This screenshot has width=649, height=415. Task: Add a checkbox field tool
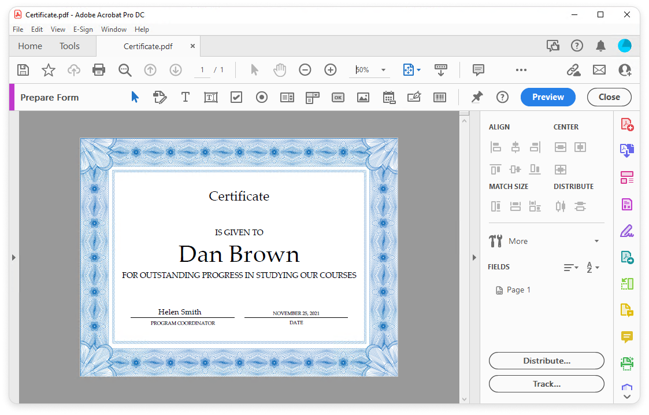tap(236, 97)
